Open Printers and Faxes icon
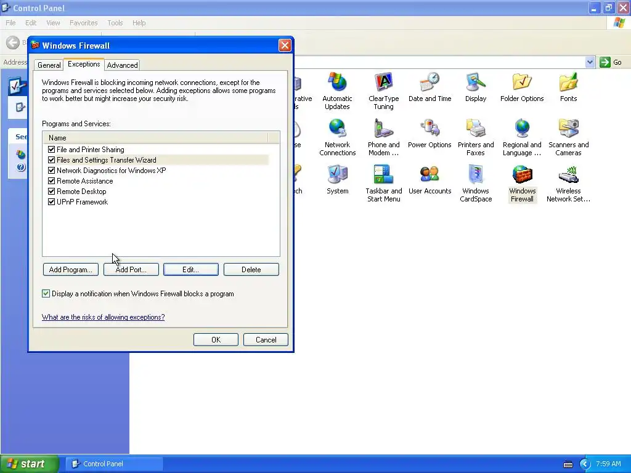The width and height of the screenshot is (631, 473). pos(476,137)
